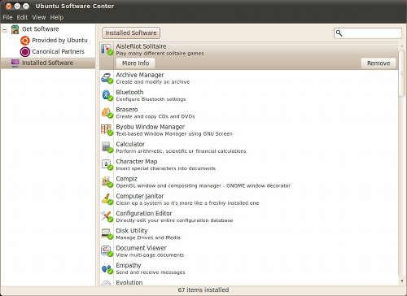
Task: Click the Document Viewer icon
Action: (107, 252)
